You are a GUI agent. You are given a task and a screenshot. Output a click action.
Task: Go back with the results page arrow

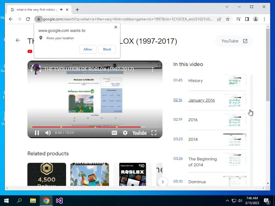[18, 40]
